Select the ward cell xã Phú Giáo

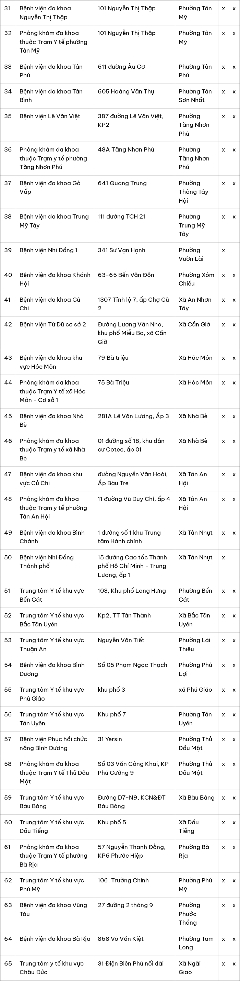coord(195,689)
